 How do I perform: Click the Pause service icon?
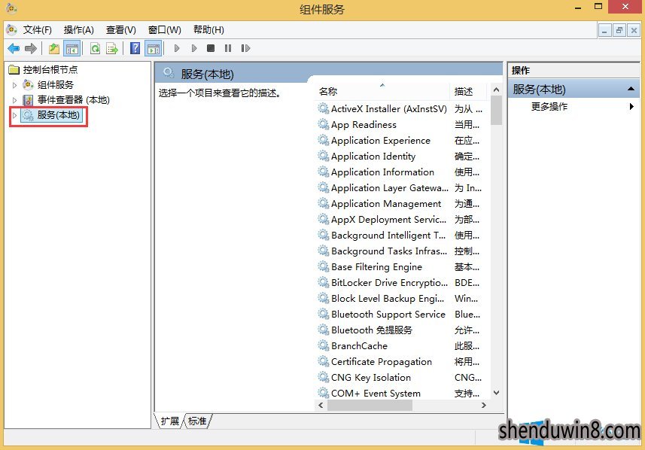tap(228, 48)
